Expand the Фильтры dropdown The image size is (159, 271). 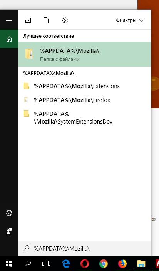130,20
